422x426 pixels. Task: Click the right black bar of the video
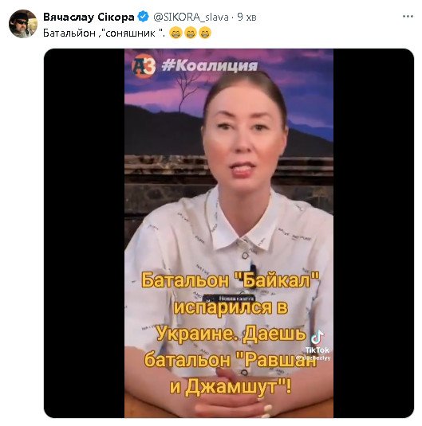[373, 233]
